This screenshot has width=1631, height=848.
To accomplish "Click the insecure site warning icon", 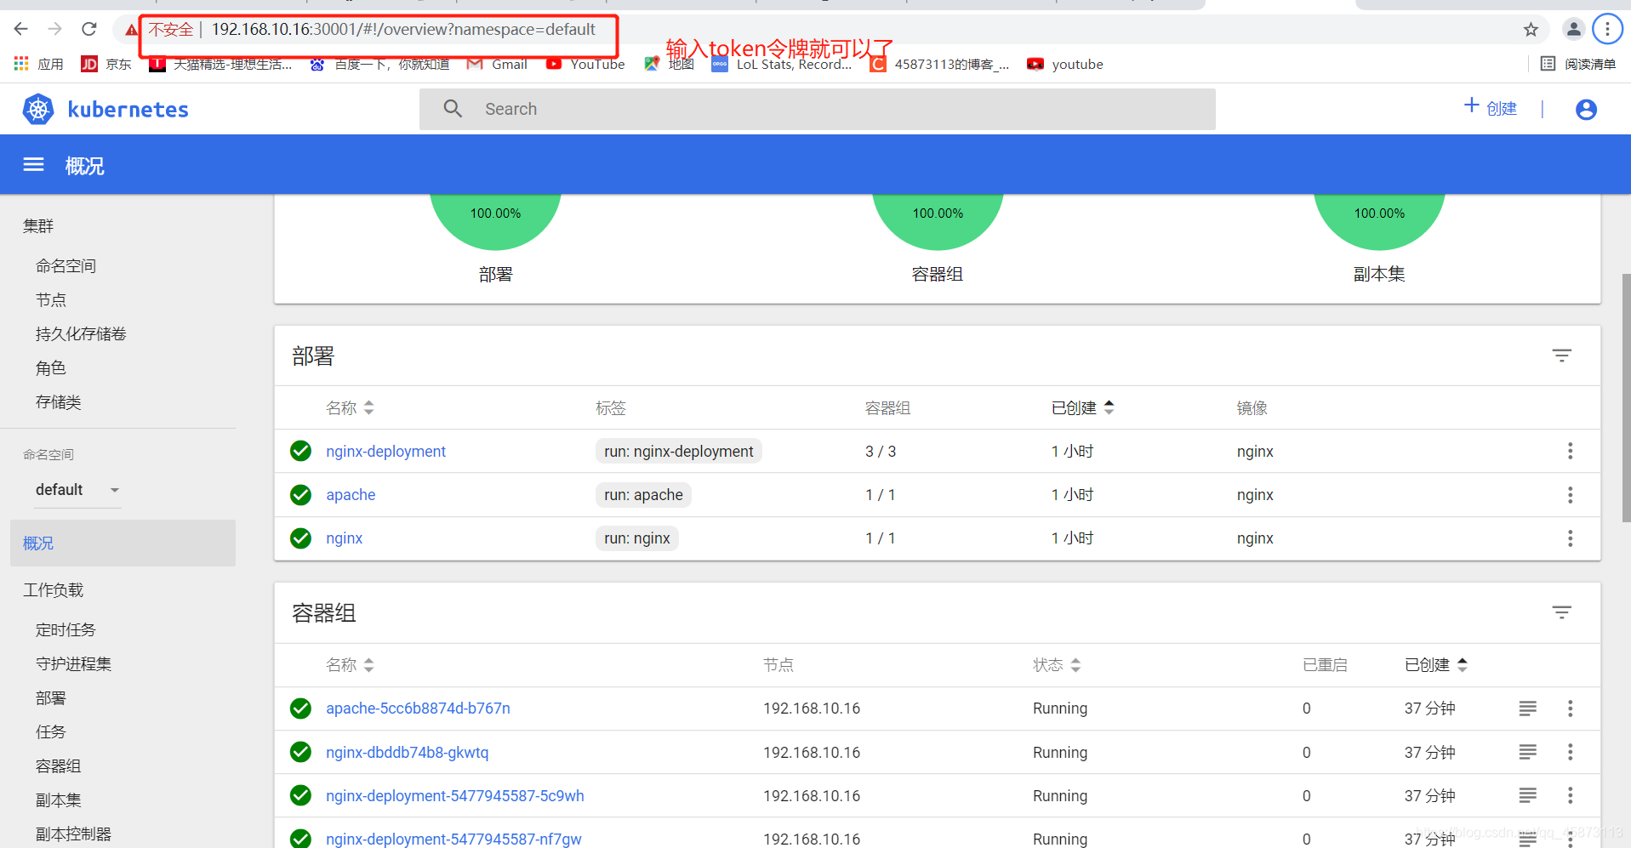I will click(x=131, y=30).
